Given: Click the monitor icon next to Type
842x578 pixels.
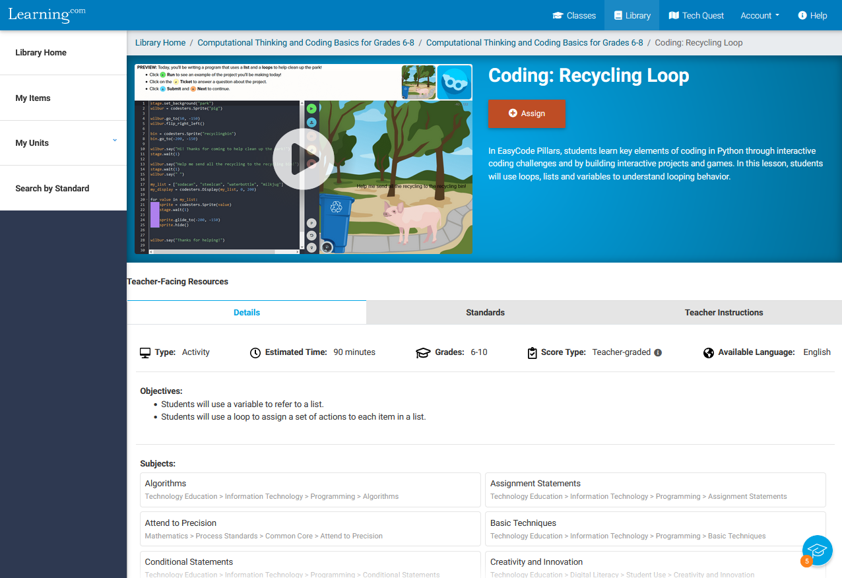Looking at the screenshot, I should coord(145,352).
